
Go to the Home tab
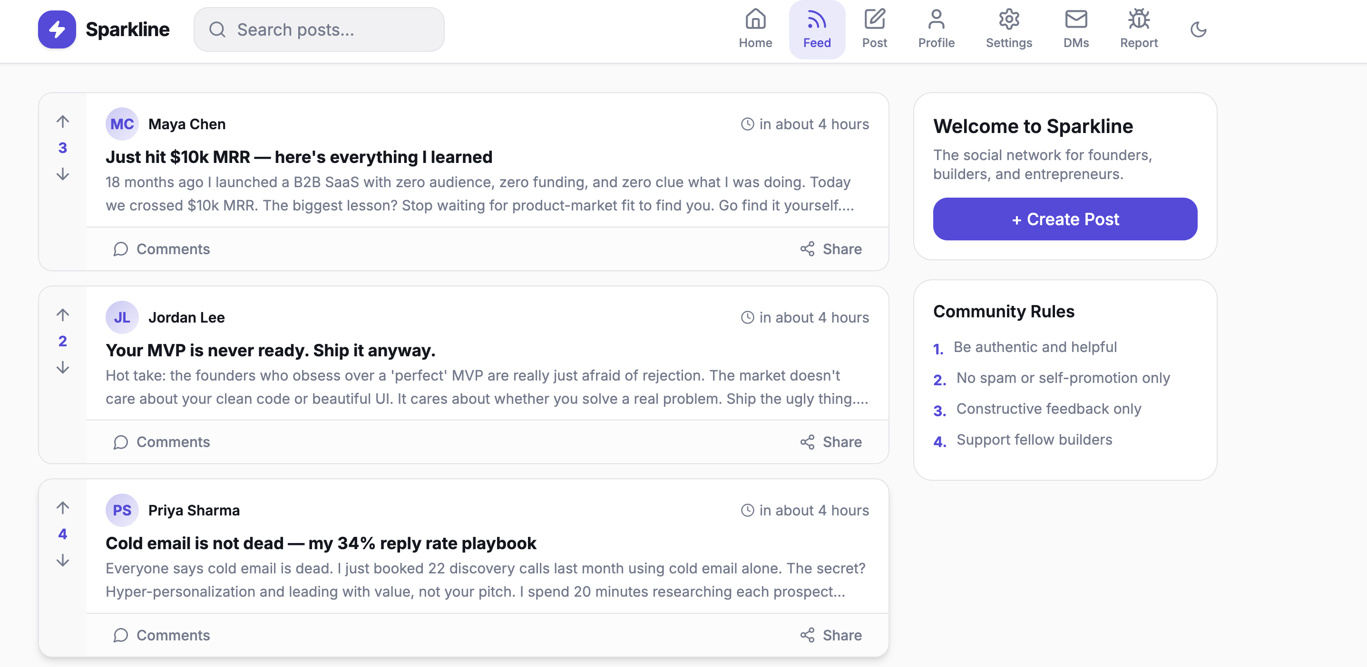coord(755,29)
